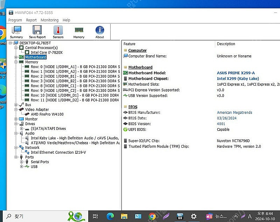This screenshot has height=222, width=280.
Task: Open the Program menu
Action: click(x=15, y=20)
